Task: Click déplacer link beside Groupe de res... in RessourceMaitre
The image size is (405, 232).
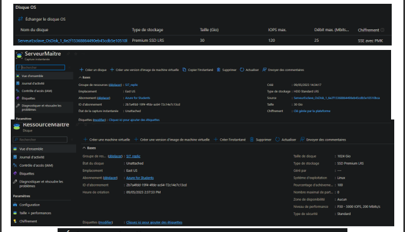Action: pyautogui.click(x=115, y=156)
